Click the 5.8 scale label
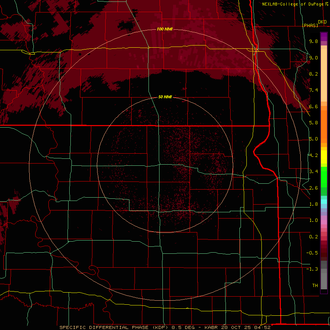 pyautogui.click(x=313, y=123)
